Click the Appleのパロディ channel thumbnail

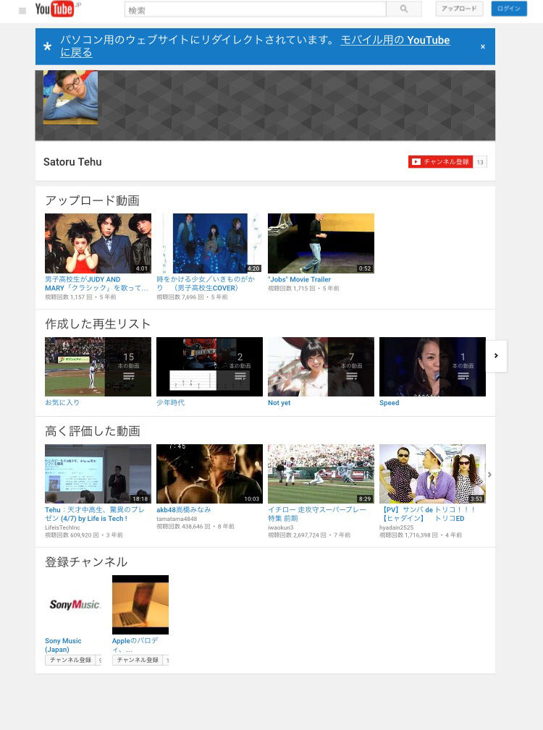(140, 605)
